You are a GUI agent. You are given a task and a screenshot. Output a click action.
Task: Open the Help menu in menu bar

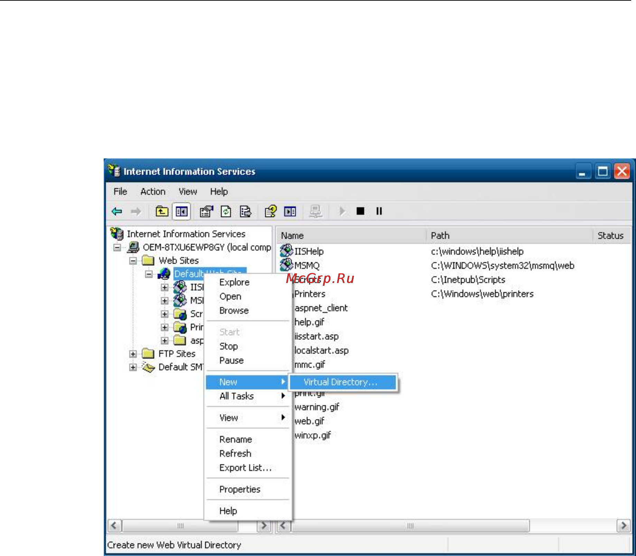pyautogui.click(x=219, y=192)
